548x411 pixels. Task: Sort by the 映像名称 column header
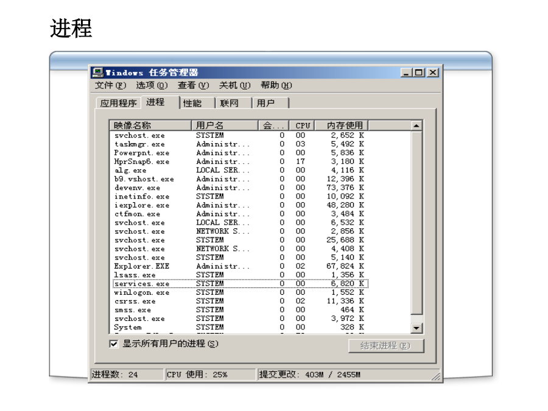click(x=150, y=125)
